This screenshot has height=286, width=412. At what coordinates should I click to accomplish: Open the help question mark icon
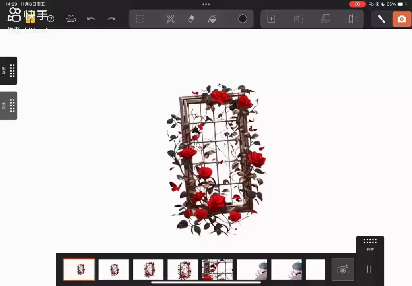pos(51,19)
